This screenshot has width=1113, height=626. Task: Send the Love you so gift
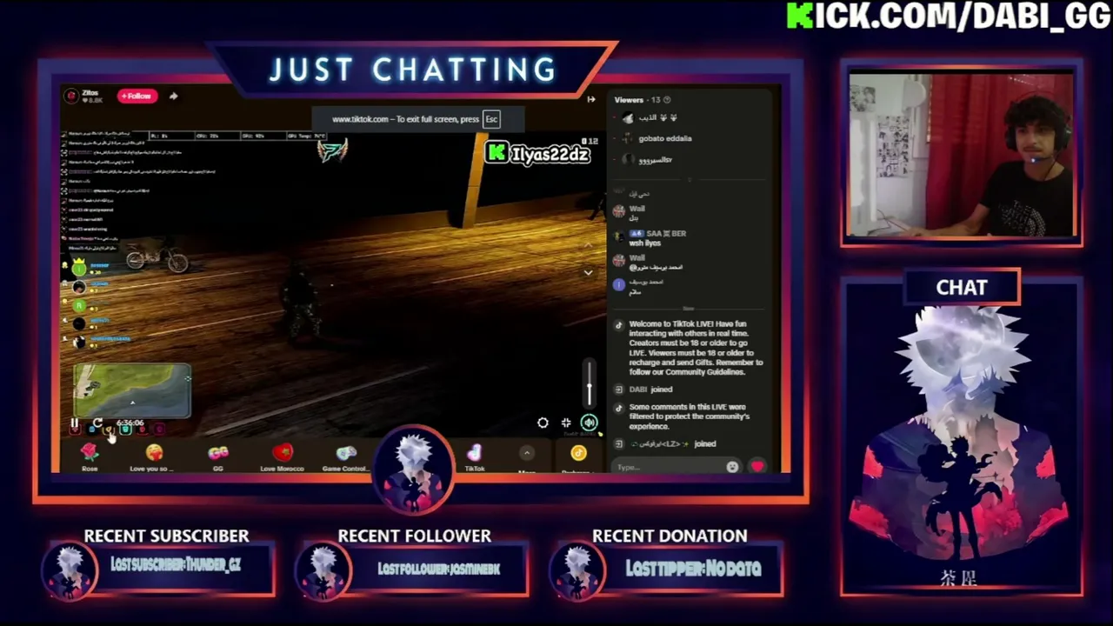click(153, 456)
